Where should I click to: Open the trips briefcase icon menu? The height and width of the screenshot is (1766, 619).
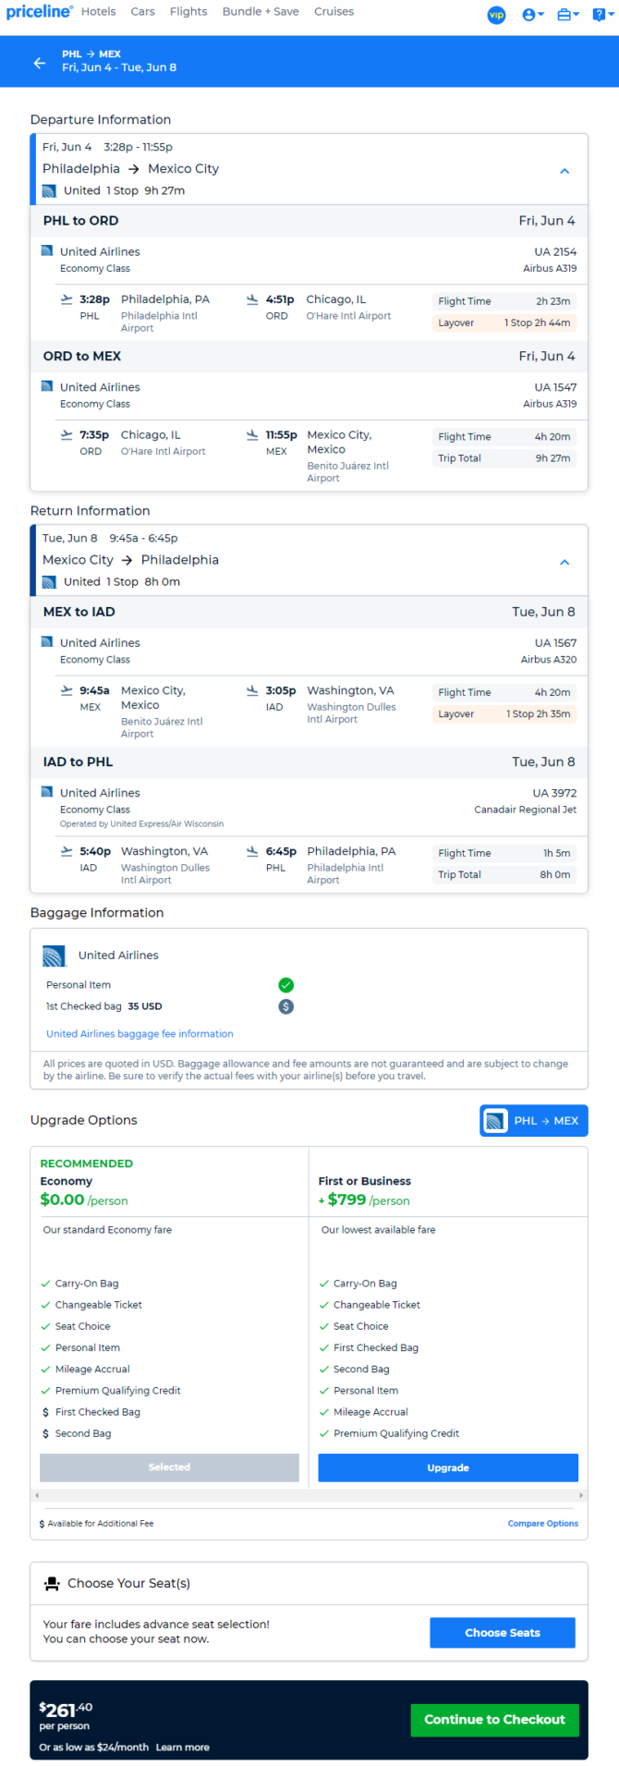(567, 15)
